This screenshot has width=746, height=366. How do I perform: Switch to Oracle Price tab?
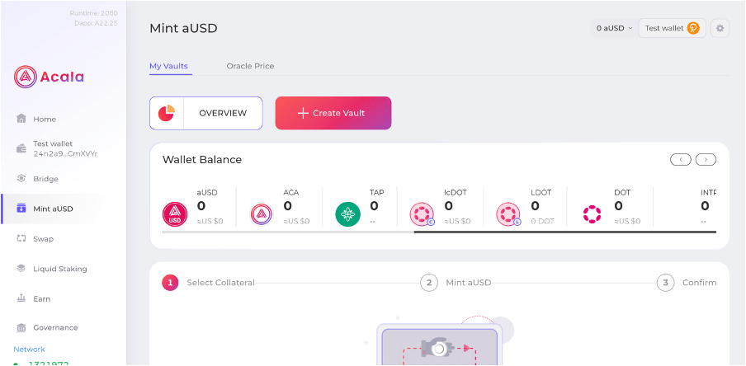[x=250, y=66]
